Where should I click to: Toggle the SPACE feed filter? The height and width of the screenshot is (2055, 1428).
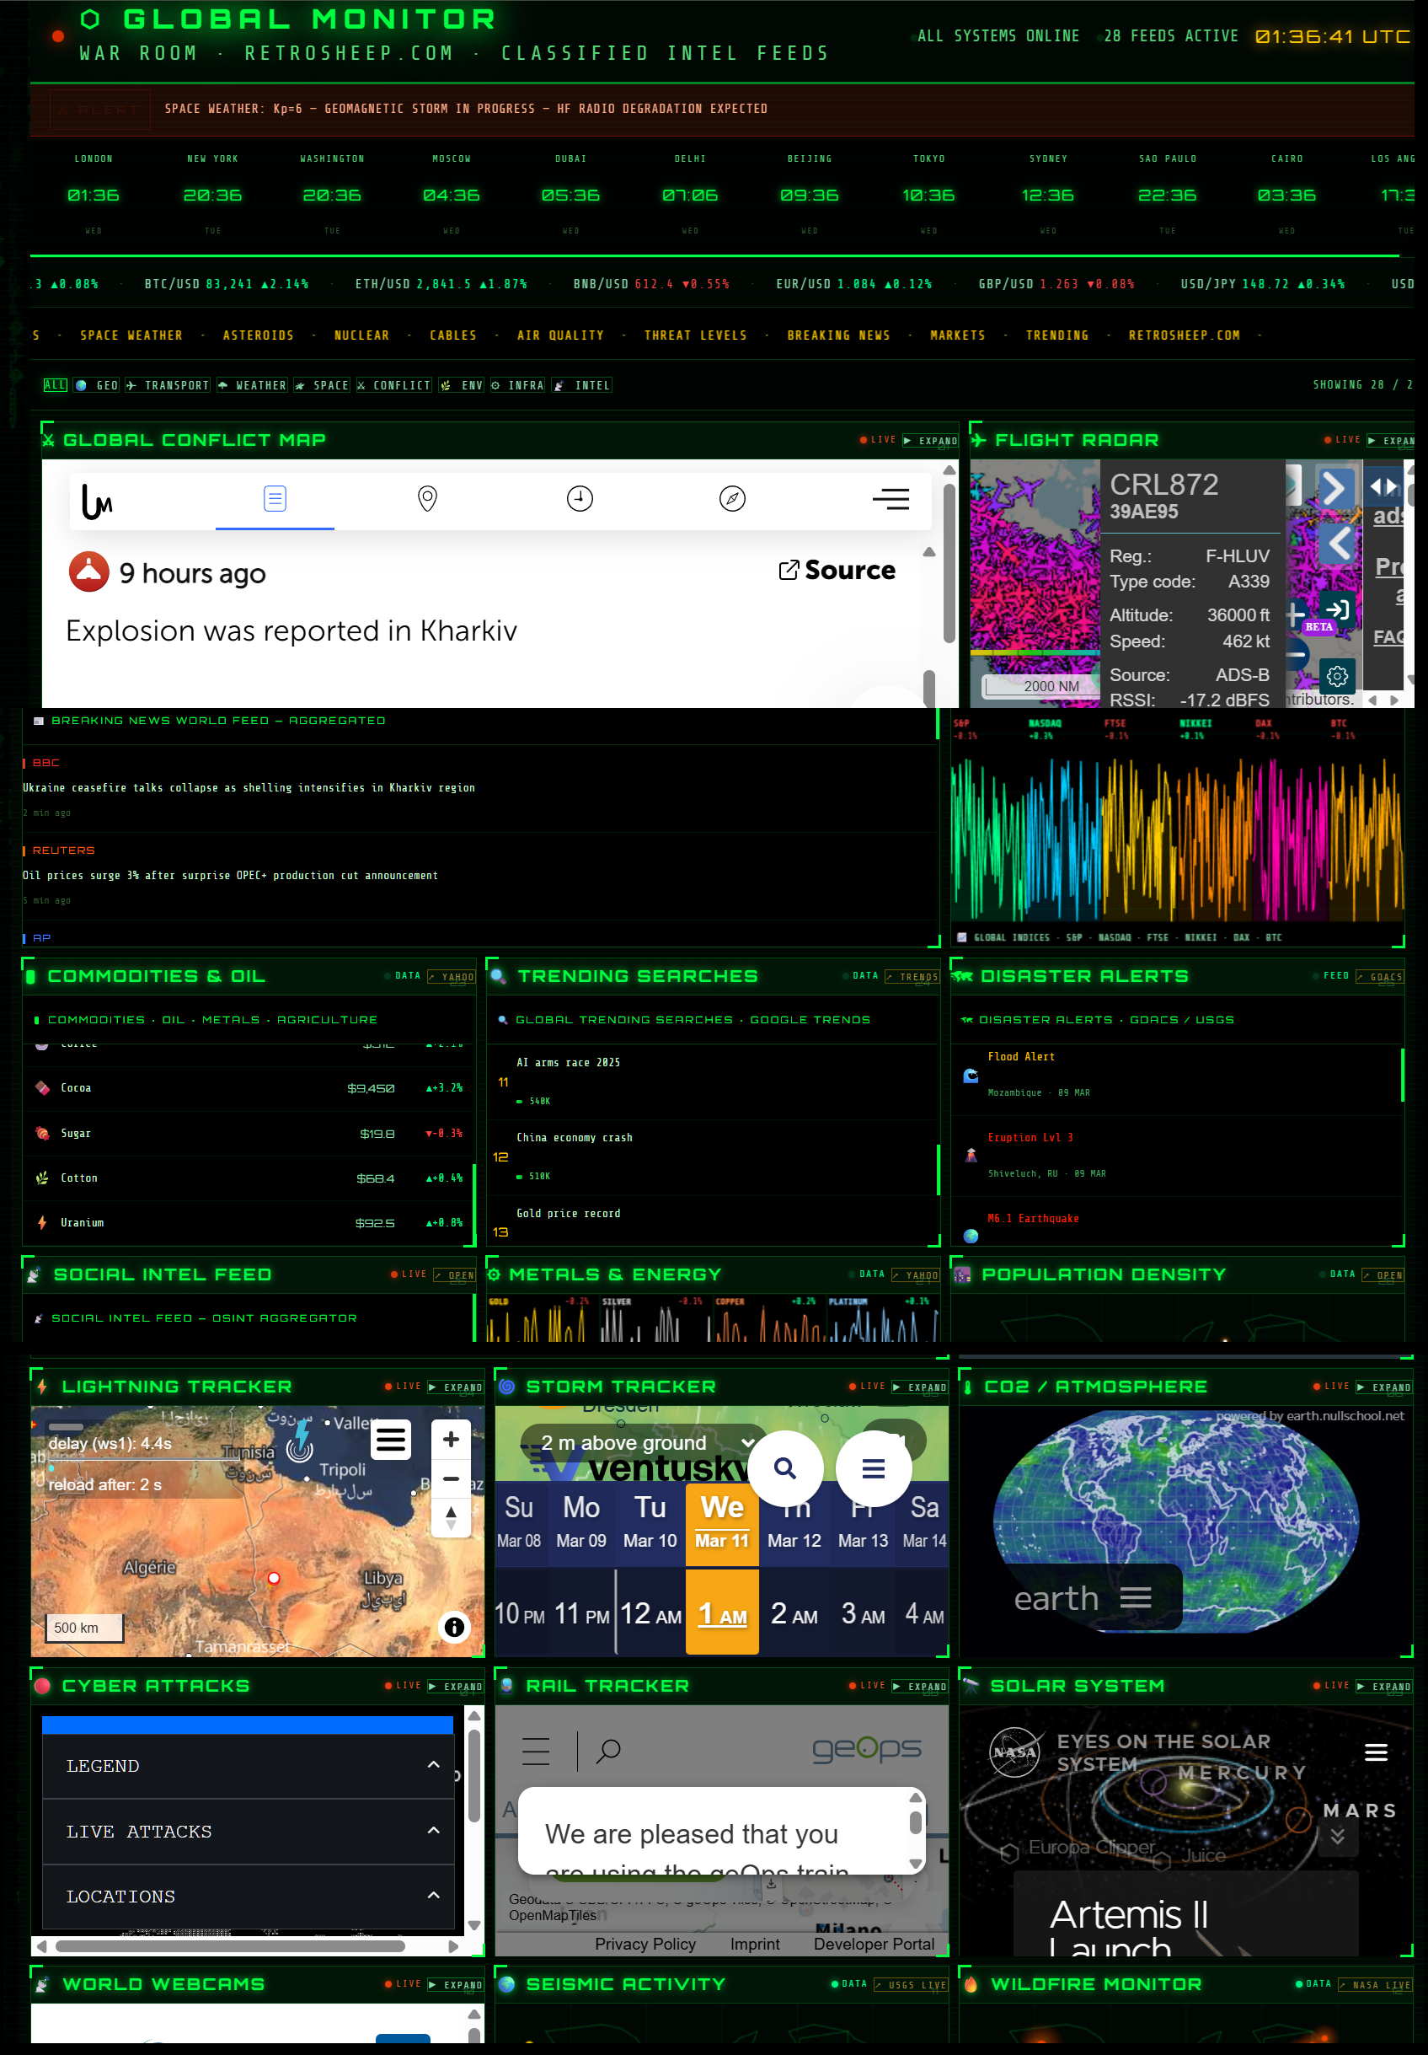click(x=322, y=385)
